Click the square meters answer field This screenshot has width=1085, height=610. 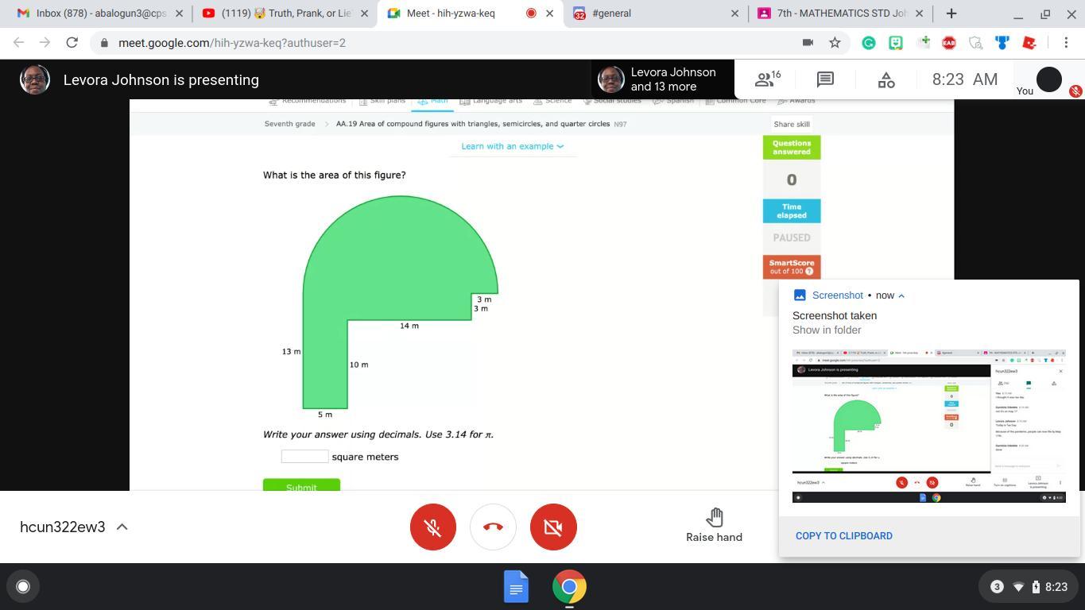(x=304, y=457)
